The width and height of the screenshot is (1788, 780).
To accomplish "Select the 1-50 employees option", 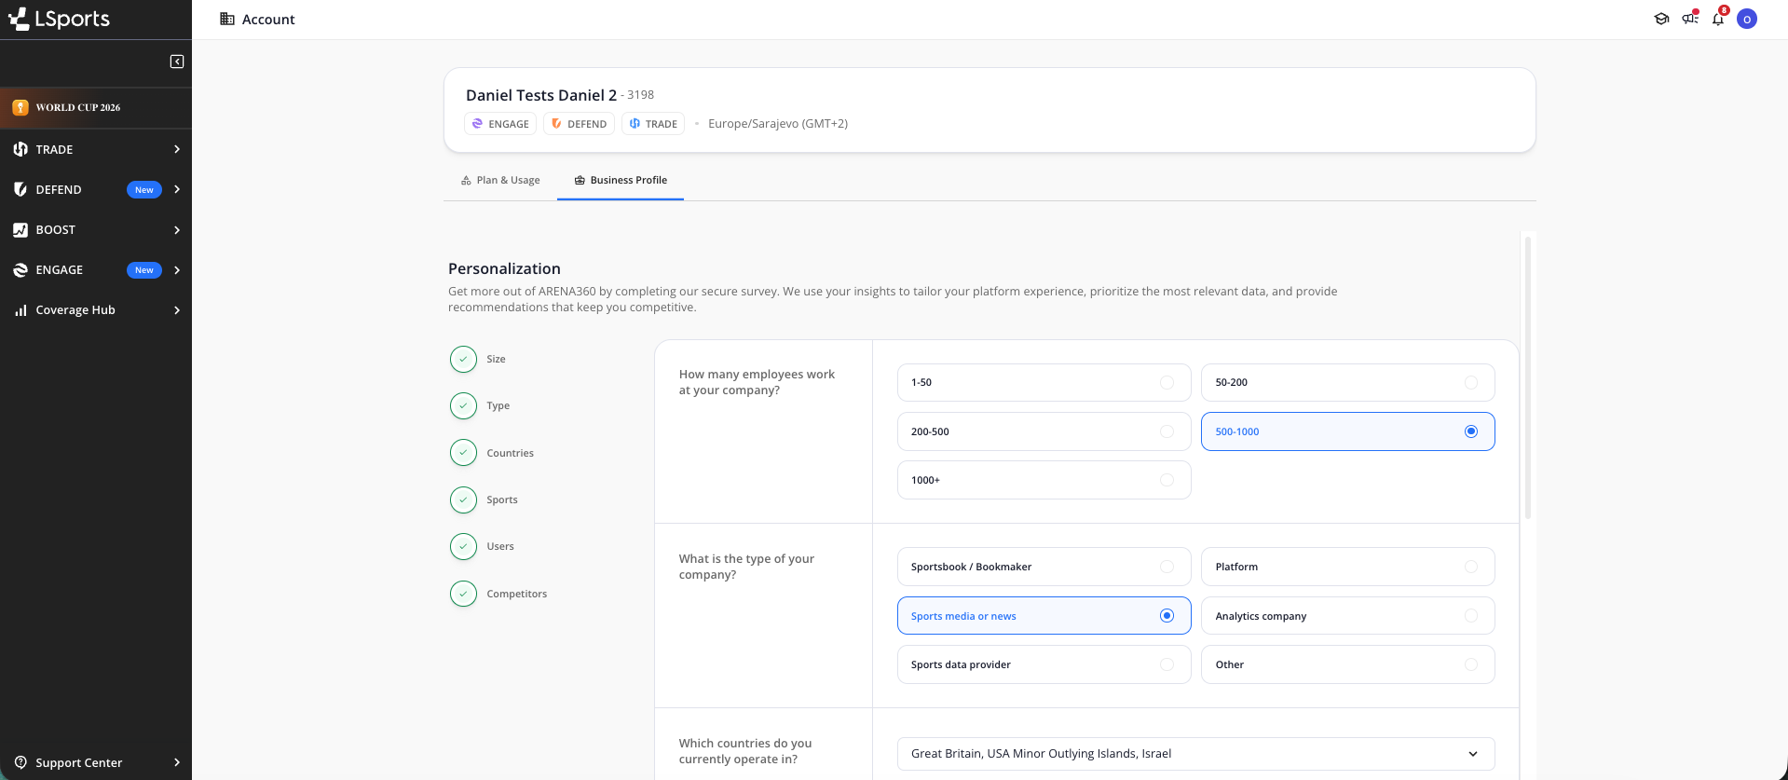I will tap(1044, 382).
